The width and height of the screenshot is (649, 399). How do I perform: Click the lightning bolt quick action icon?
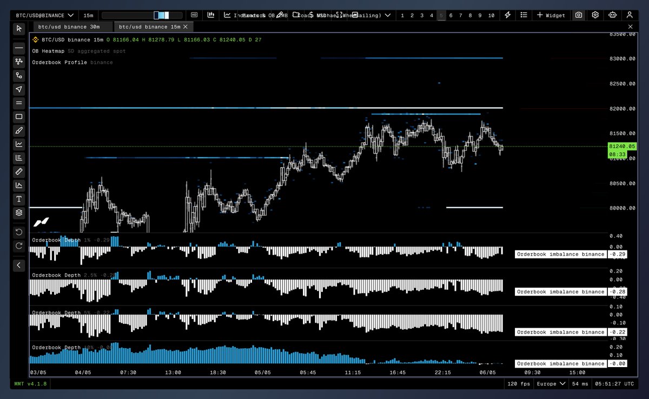pos(507,15)
